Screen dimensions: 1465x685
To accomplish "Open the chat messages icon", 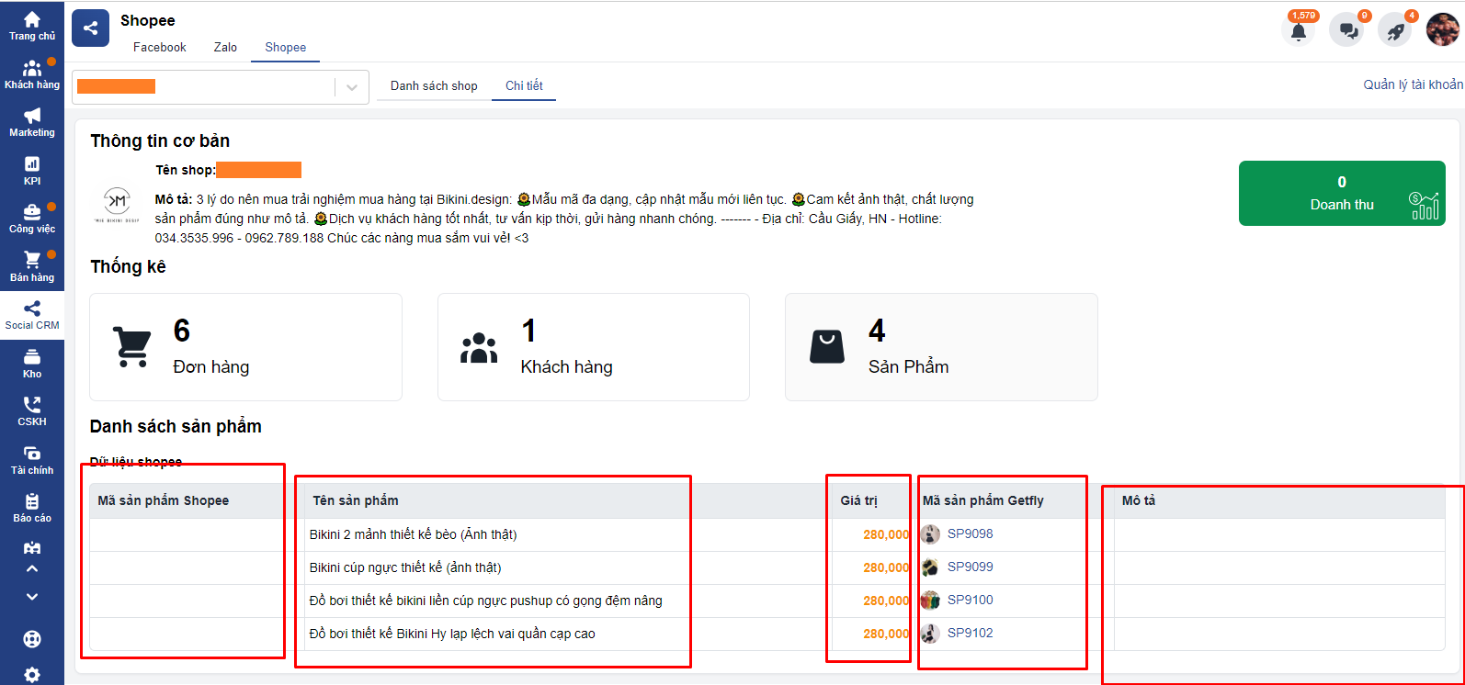I will 1347,31.
